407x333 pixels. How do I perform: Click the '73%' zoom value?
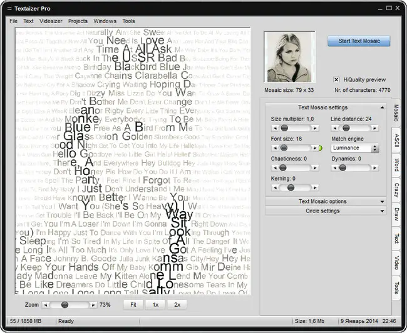click(105, 305)
